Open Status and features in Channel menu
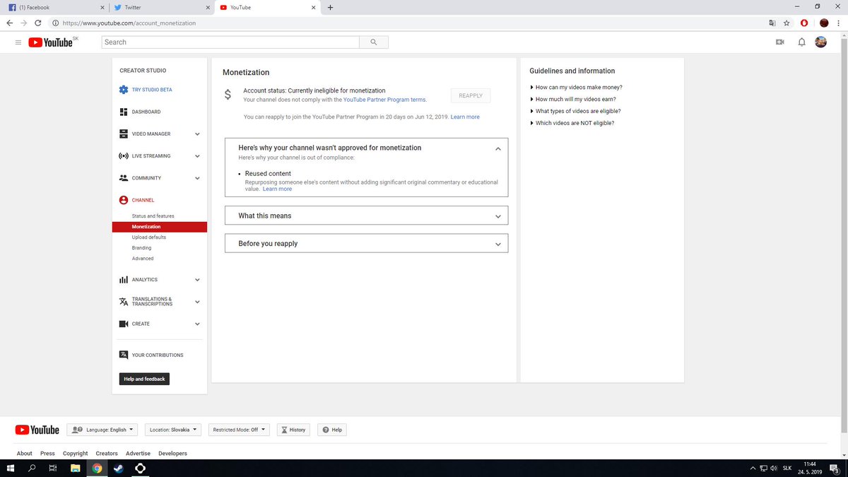This screenshot has width=848, height=477. coord(153,216)
